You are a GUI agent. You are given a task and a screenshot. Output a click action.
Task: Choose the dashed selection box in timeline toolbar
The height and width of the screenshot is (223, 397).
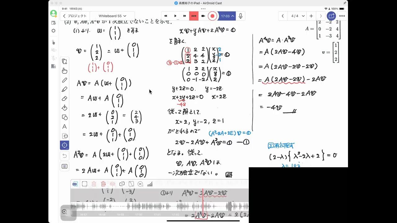point(84,184)
